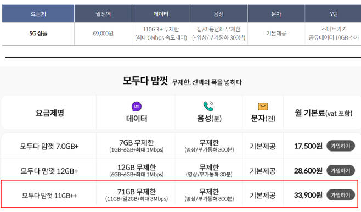The image size is (361, 212).
Task: Click the yellow envelope message icon
Action: click(x=263, y=107)
